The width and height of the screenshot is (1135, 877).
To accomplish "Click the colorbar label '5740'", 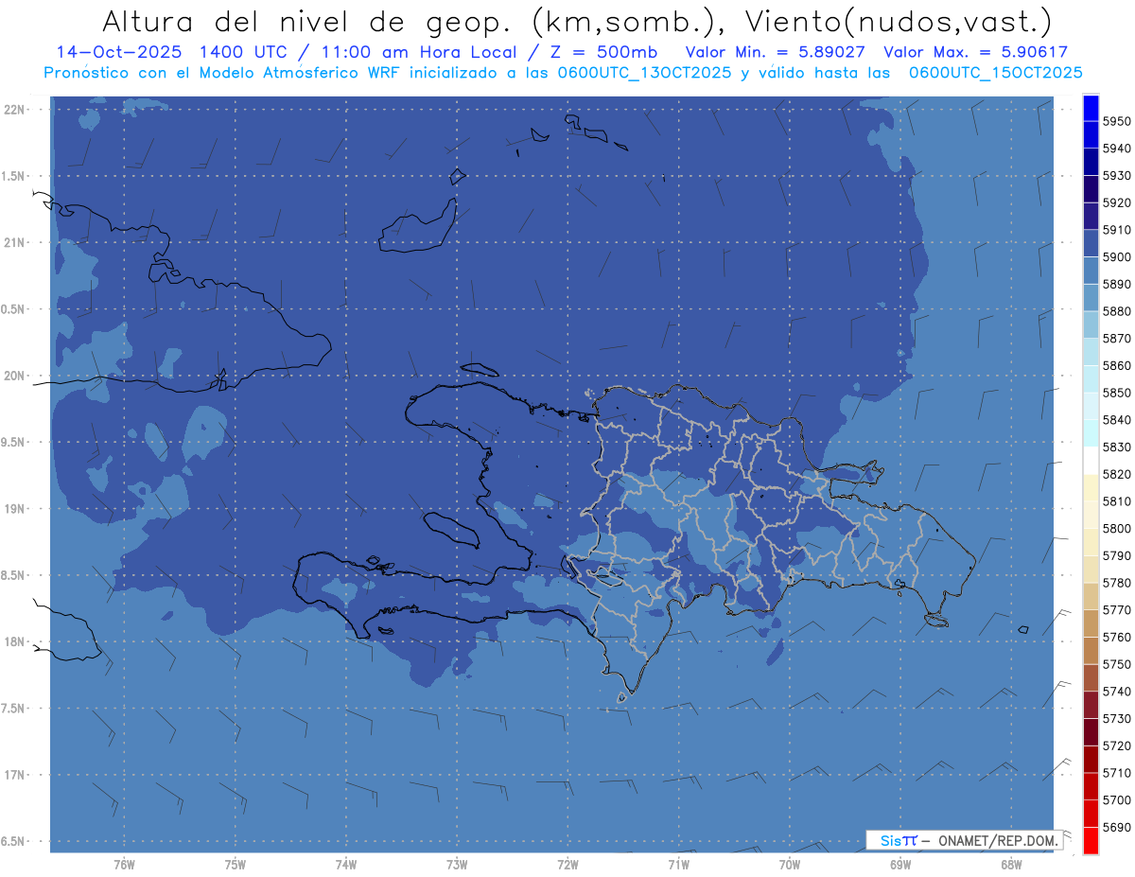I will click(x=1116, y=692).
